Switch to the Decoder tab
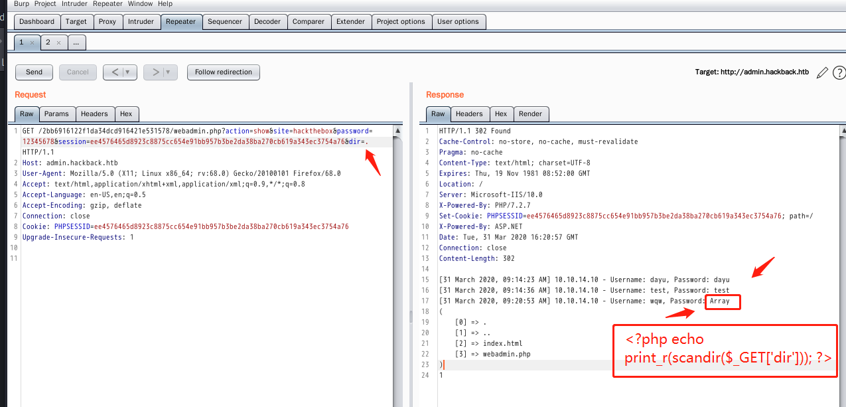 (x=267, y=22)
